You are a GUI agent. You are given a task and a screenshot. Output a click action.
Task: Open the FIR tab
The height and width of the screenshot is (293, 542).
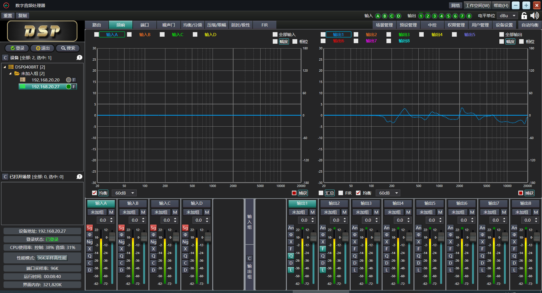(265, 25)
